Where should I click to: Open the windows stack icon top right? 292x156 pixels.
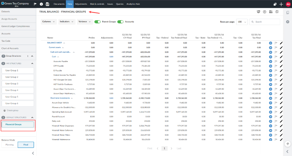pyautogui.click(x=275, y=4)
